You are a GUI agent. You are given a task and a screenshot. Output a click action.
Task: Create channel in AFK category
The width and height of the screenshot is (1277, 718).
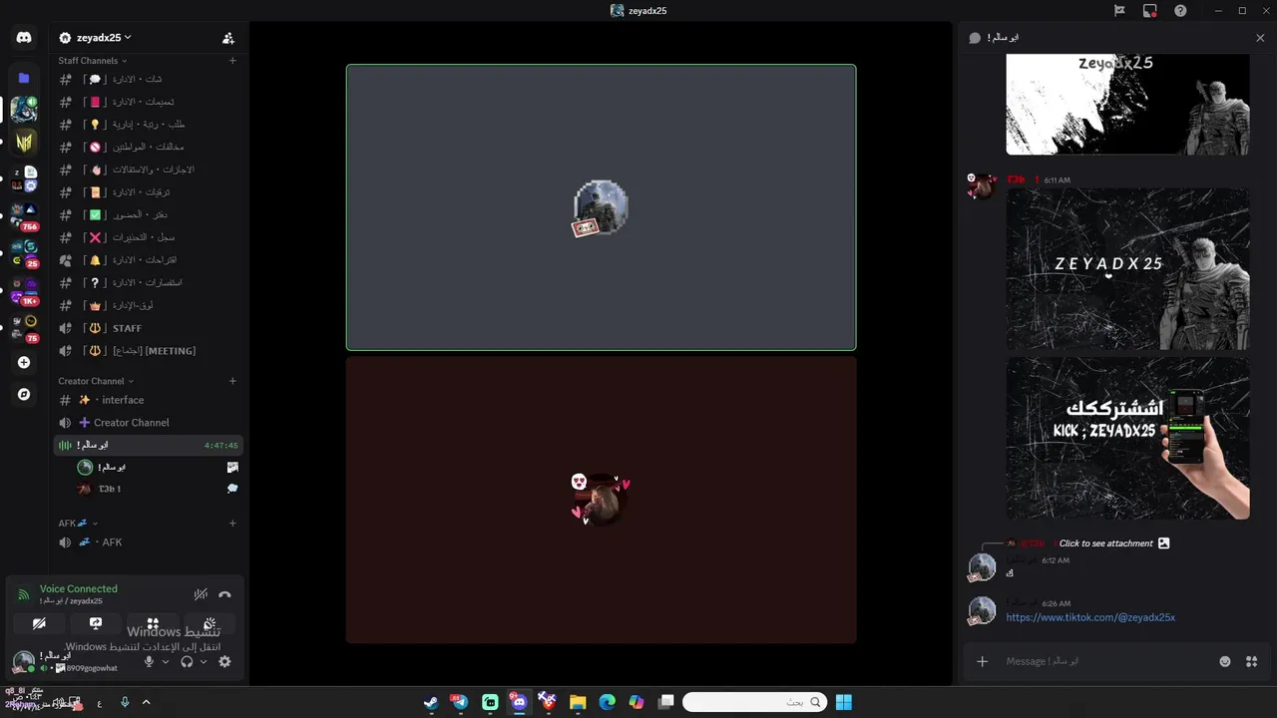232,523
